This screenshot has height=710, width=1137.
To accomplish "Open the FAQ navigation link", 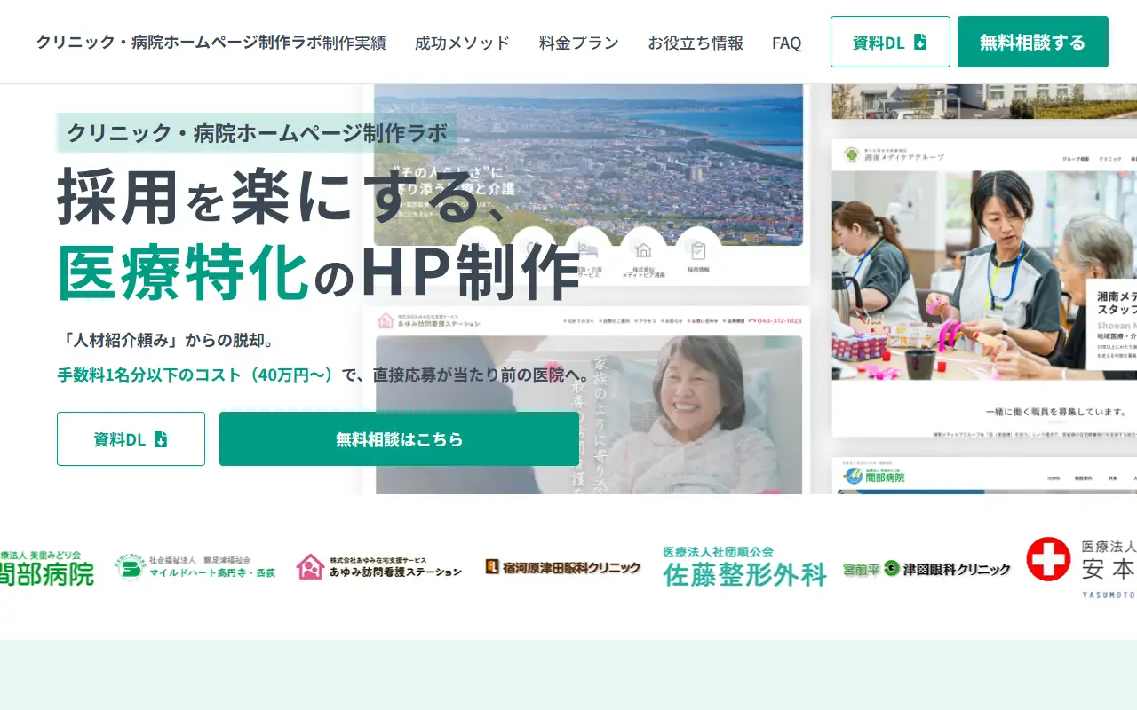I will [x=786, y=42].
